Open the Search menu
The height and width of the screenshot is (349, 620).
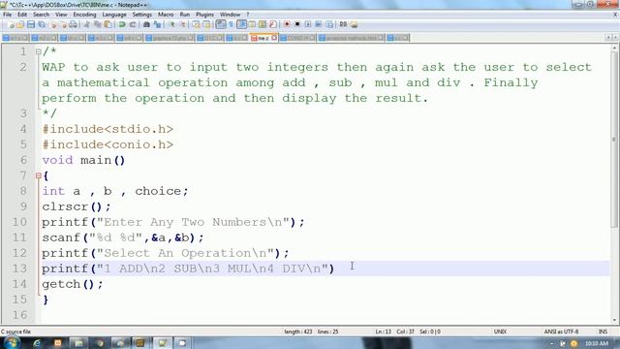point(41,15)
